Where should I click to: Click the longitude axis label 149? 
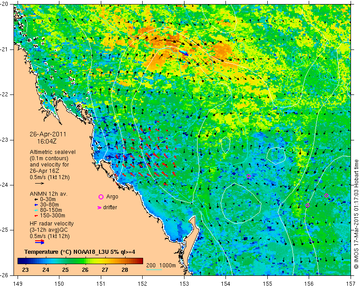pyautogui.click(x=18, y=284)
